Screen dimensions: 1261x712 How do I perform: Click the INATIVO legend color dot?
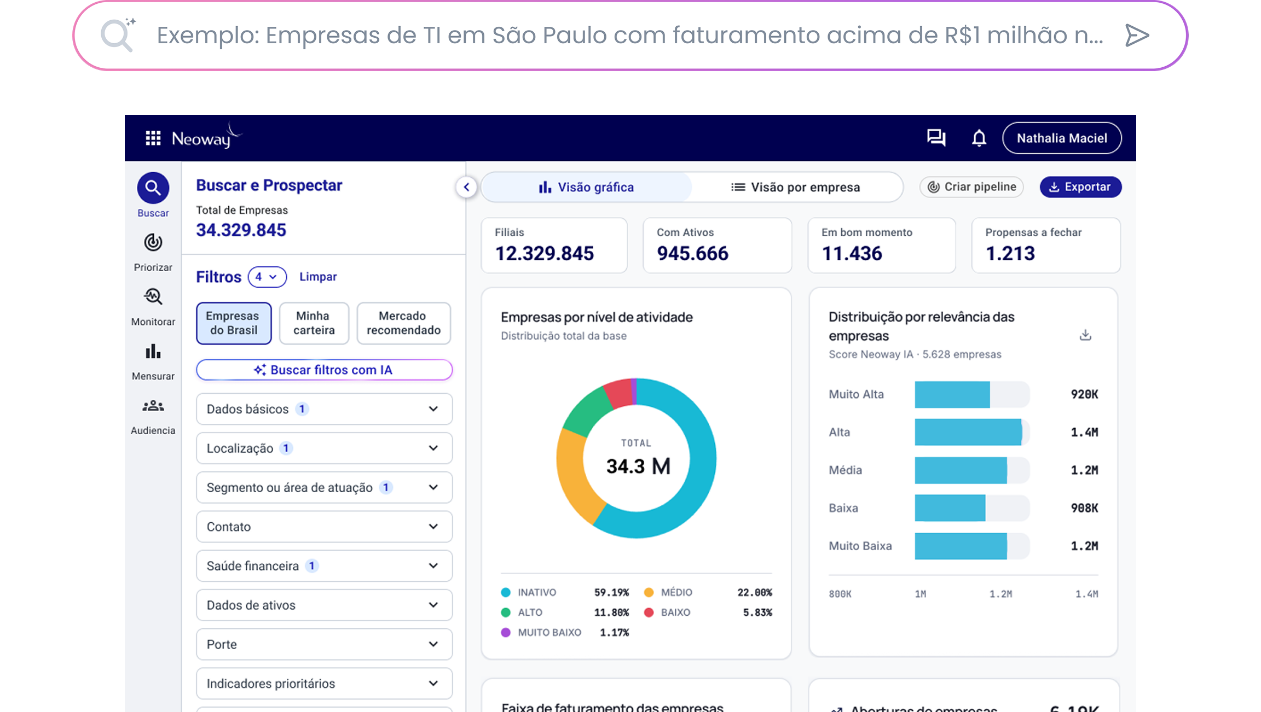point(506,592)
